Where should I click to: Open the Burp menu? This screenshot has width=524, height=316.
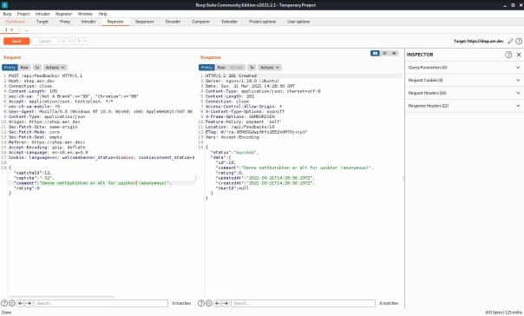tap(7, 14)
